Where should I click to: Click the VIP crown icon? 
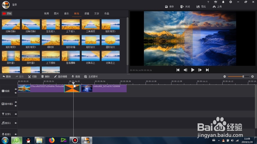(216, 2)
